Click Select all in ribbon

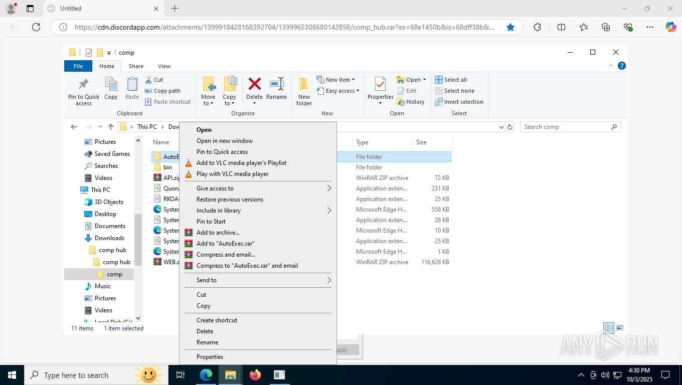451,80
